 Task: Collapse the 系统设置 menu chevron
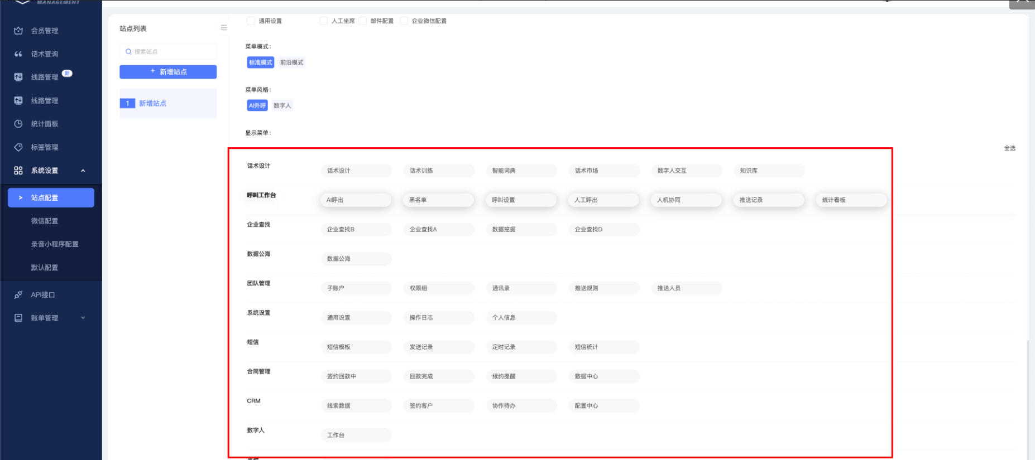coord(83,171)
